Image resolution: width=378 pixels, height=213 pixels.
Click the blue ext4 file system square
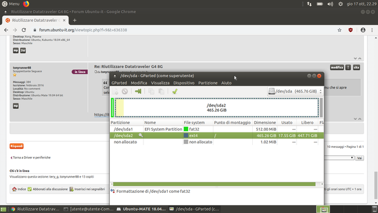(x=186, y=135)
